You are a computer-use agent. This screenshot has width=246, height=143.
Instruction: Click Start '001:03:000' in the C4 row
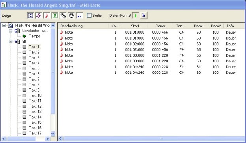tap(135, 61)
